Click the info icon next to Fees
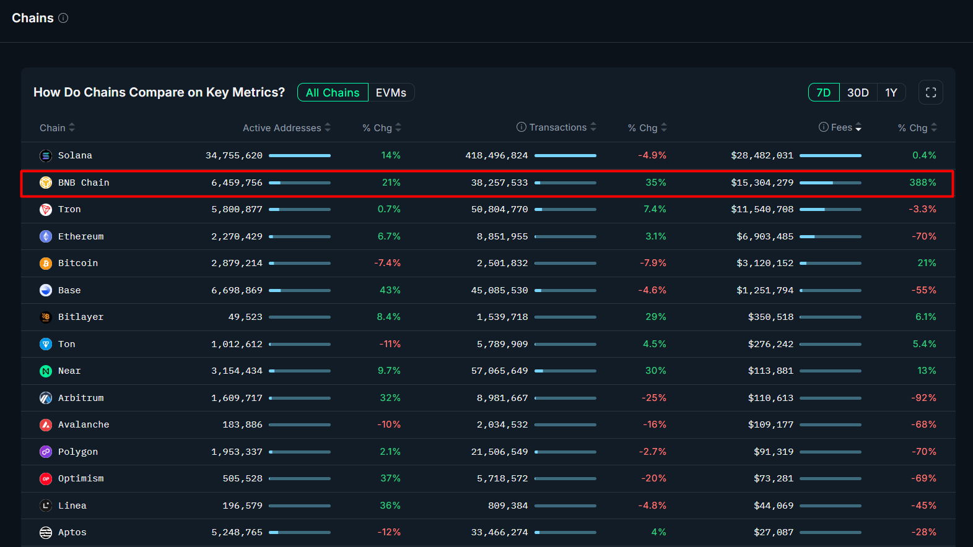 823,127
